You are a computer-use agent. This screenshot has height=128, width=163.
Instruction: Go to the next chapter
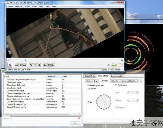click(53, 65)
